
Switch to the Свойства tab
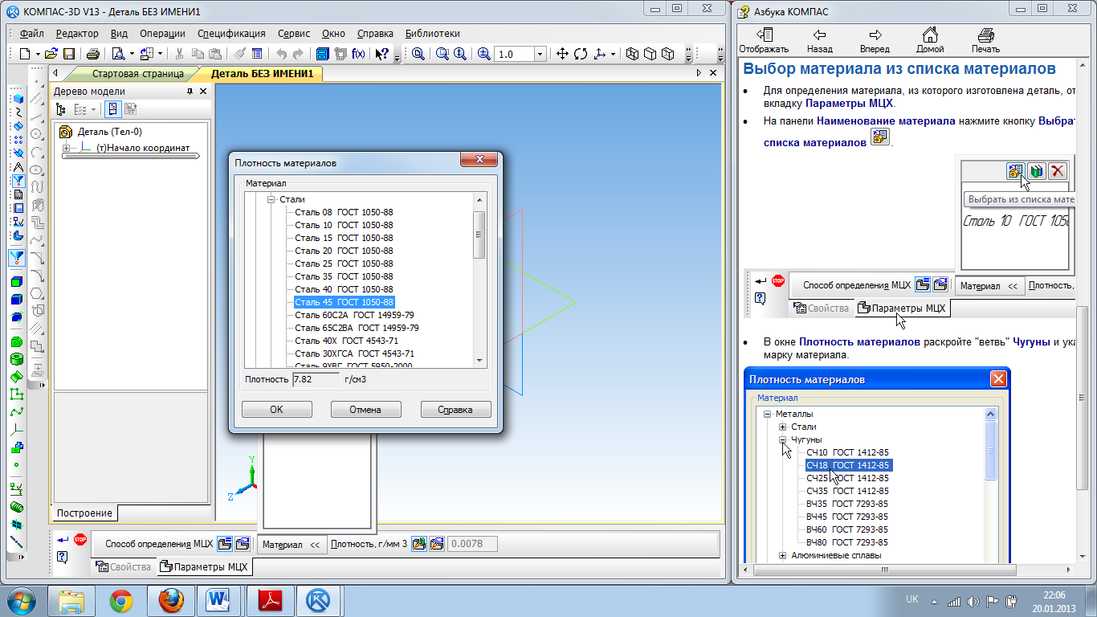(x=124, y=567)
